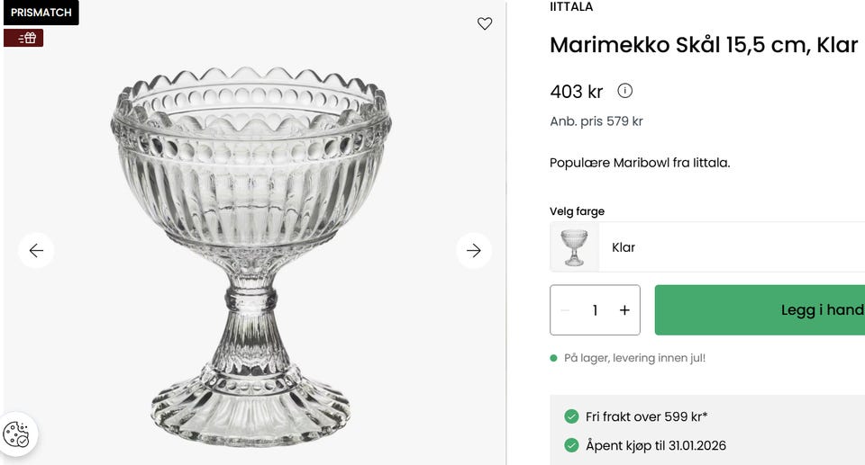Click green checkmark beside Åpent kjøp
The height and width of the screenshot is (465, 865).
tap(571, 445)
